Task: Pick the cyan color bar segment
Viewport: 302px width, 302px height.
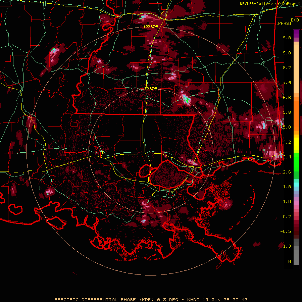Action: (296, 185)
